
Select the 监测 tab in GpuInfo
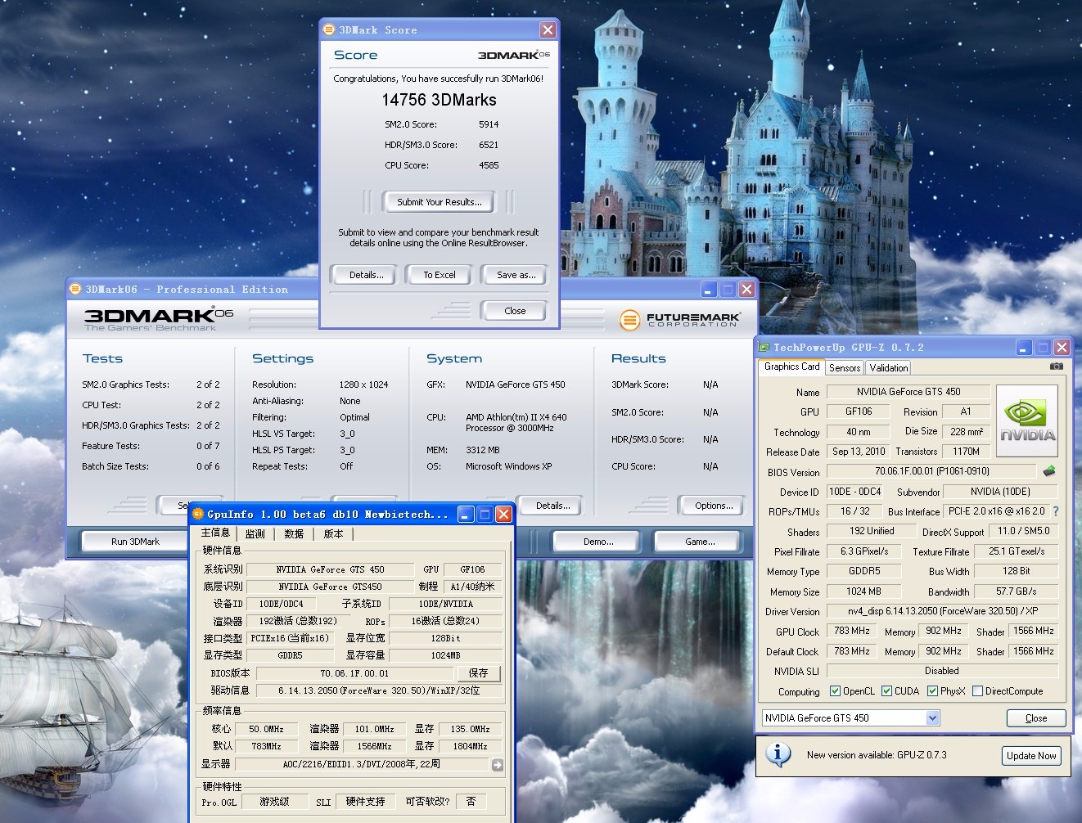(255, 533)
